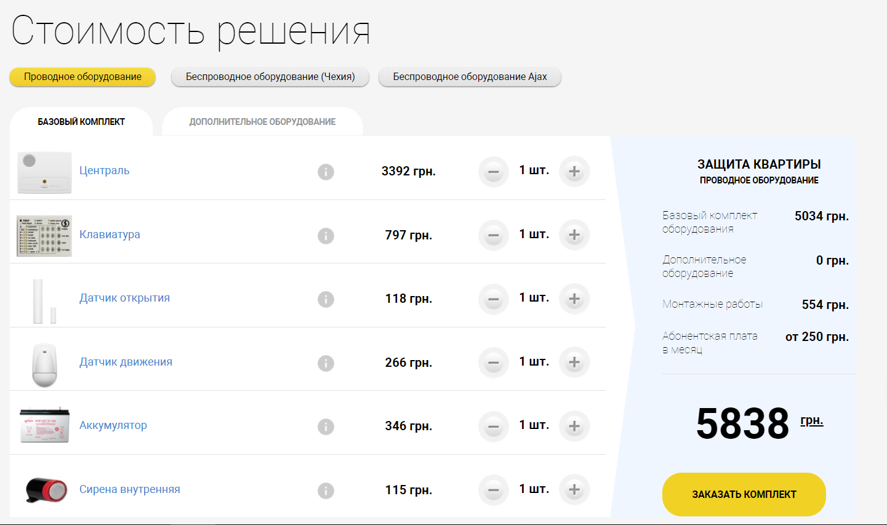The image size is (887, 525).
Task: Click the Централь product thumbnail
Action: 44,172
